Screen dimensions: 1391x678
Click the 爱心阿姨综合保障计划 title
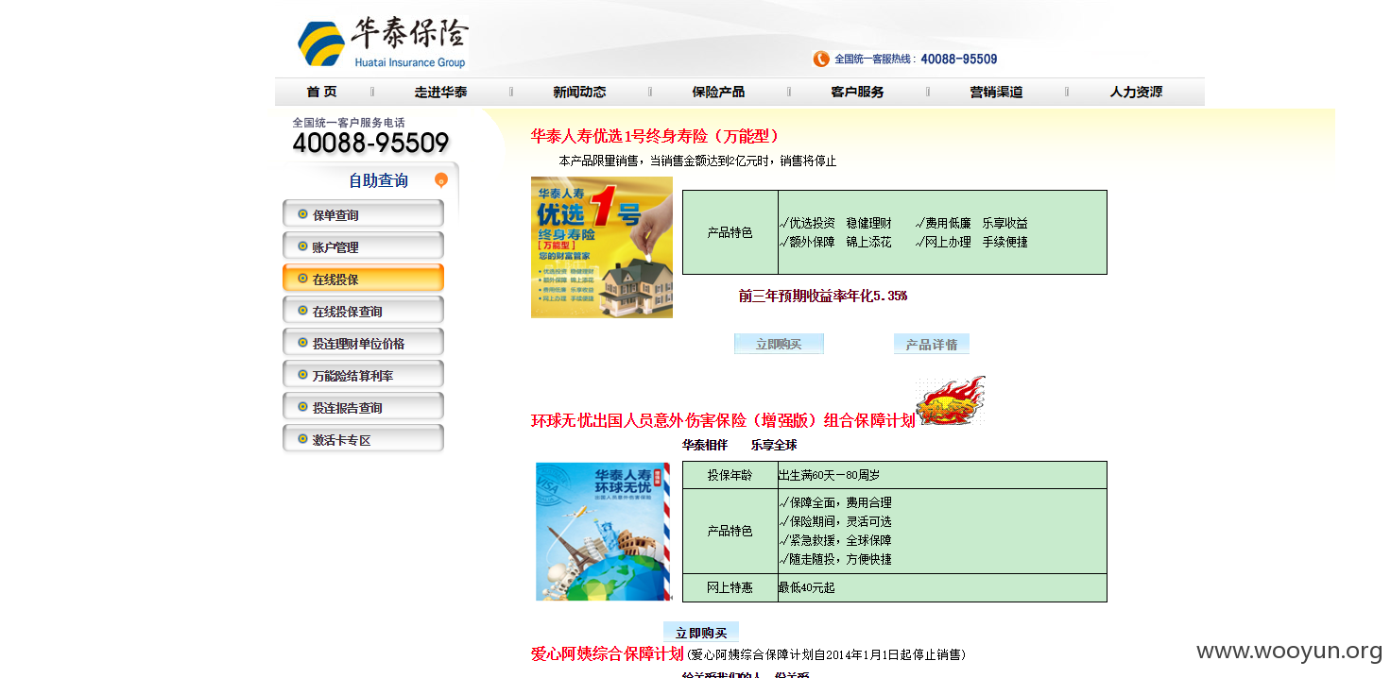pos(607,653)
